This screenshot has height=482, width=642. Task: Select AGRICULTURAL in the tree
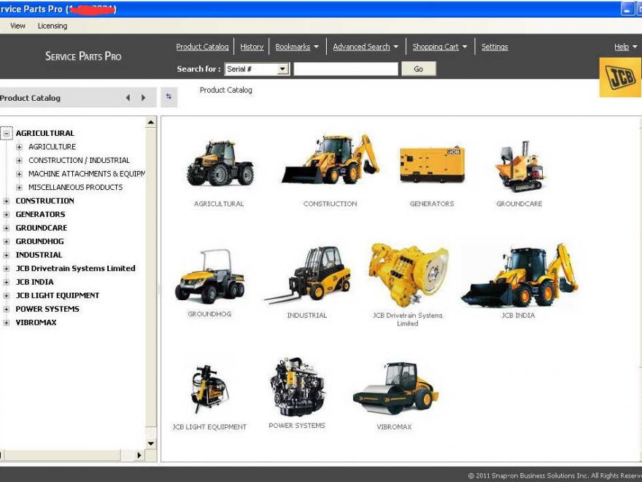[45, 133]
